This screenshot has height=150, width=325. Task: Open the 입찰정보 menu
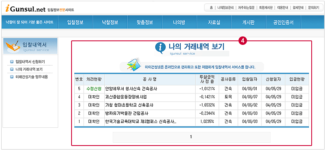(75, 22)
